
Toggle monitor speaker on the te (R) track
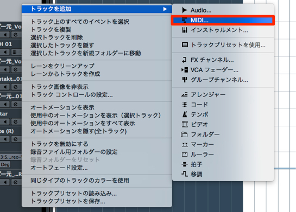pos(5,139)
